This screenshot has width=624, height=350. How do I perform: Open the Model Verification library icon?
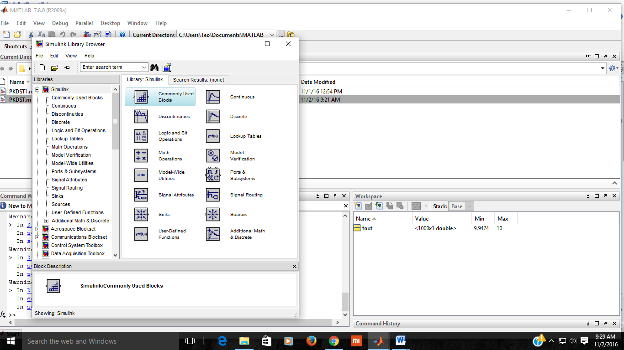point(213,156)
